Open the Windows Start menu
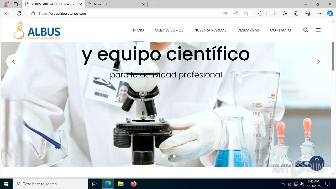This screenshot has width=336, height=189. pos(6,184)
